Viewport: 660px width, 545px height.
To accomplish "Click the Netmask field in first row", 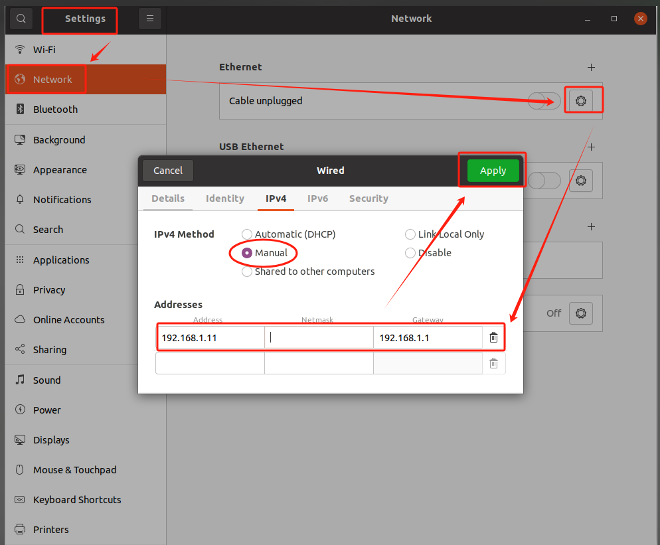I will click(319, 337).
